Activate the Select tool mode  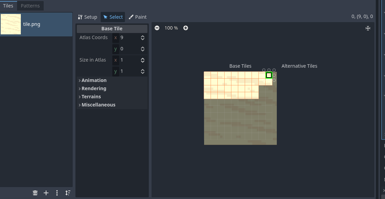(113, 17)
